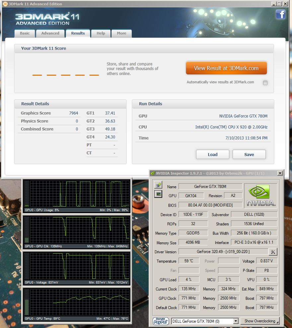Click the Bus Width 256 Bit field

(x=254, y=233)
